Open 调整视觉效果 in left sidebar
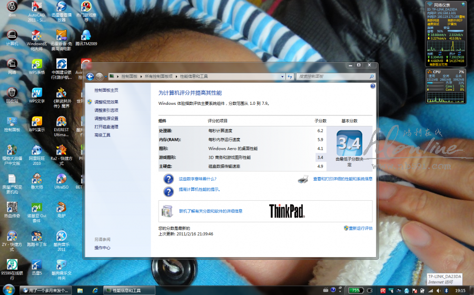474x295 pixels. coord(106,102)
